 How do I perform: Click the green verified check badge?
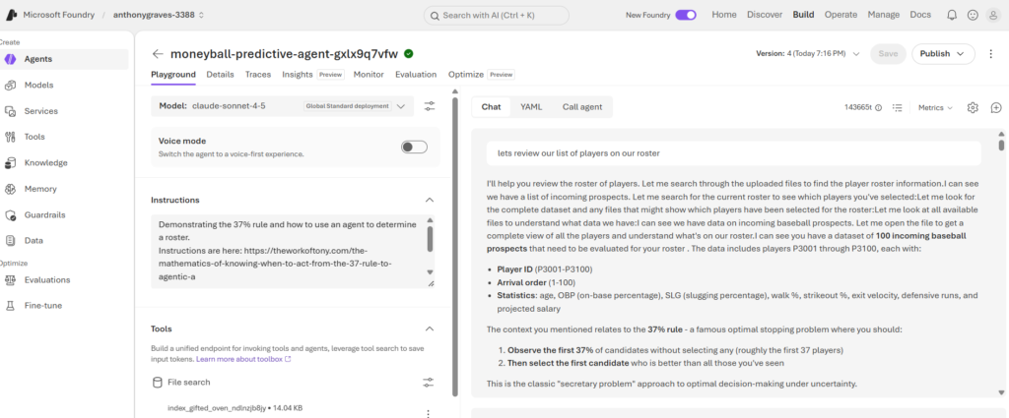[409, 54]
